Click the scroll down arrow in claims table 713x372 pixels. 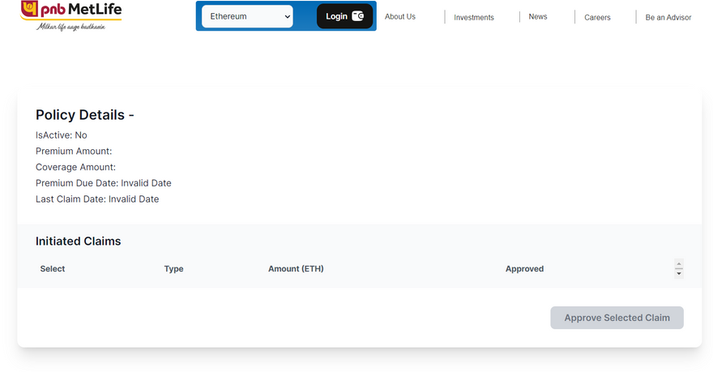pyautogui.click(x=679, y=274)
